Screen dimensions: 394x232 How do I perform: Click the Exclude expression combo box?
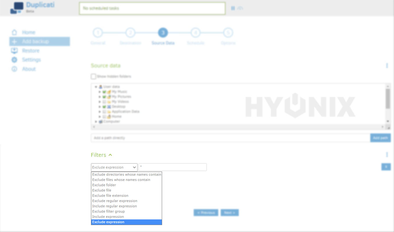coord(114,167)
